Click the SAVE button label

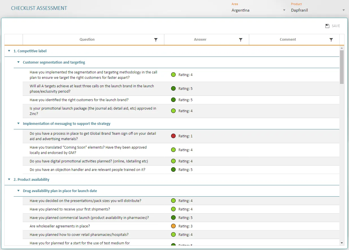point(336,26)
